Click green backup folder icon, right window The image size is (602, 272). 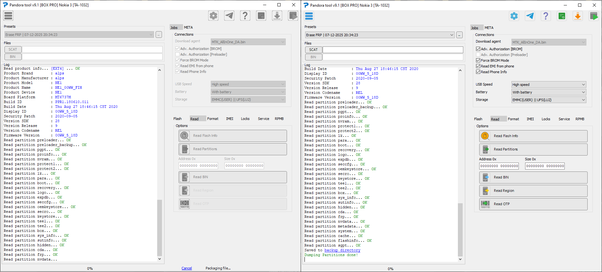click(562, 16)
